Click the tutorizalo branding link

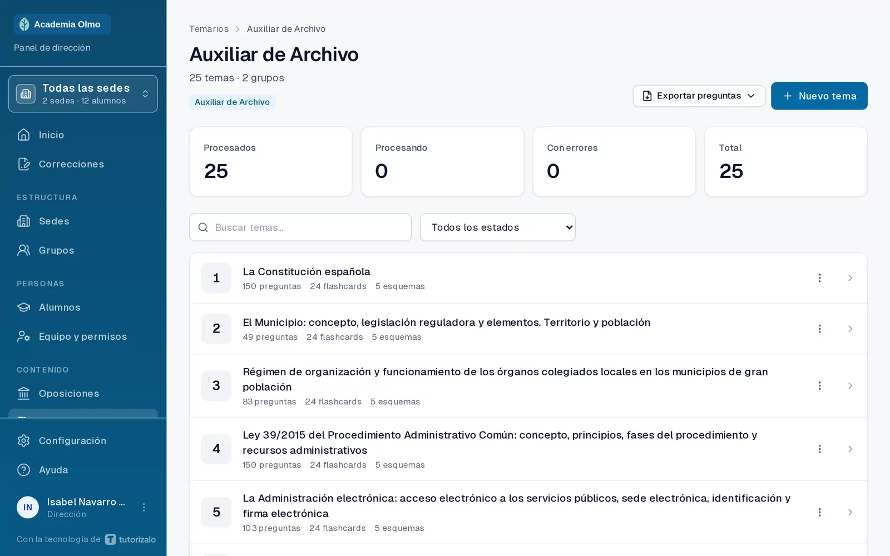pyautogui.click(x=131, y=539)
